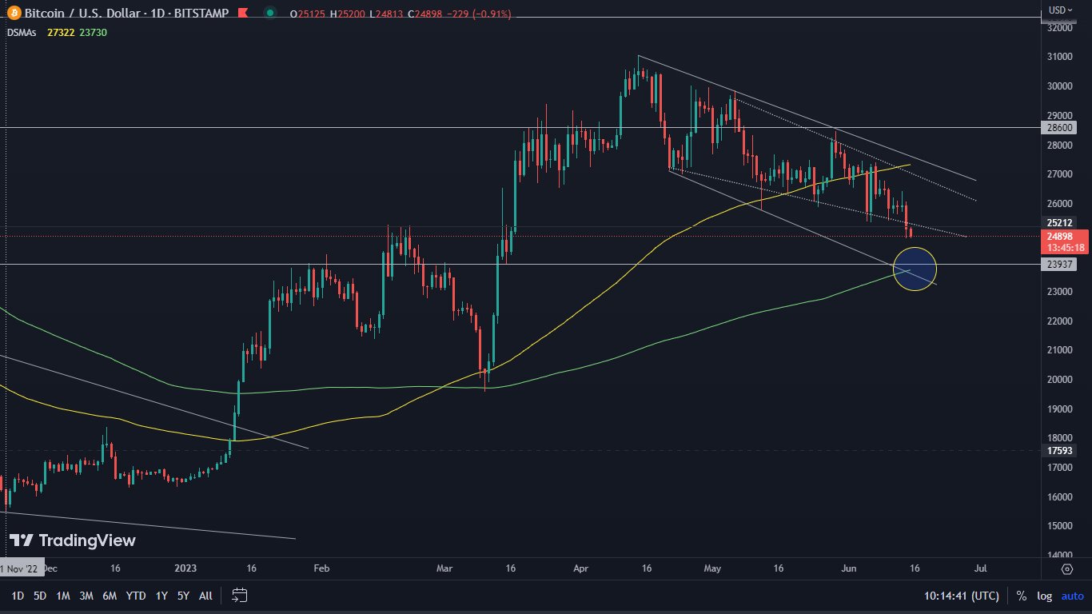Click the 14000 tick on price axis
Image resolution: width=1092 pixels, height=614 pixels.
(1059, 555)
